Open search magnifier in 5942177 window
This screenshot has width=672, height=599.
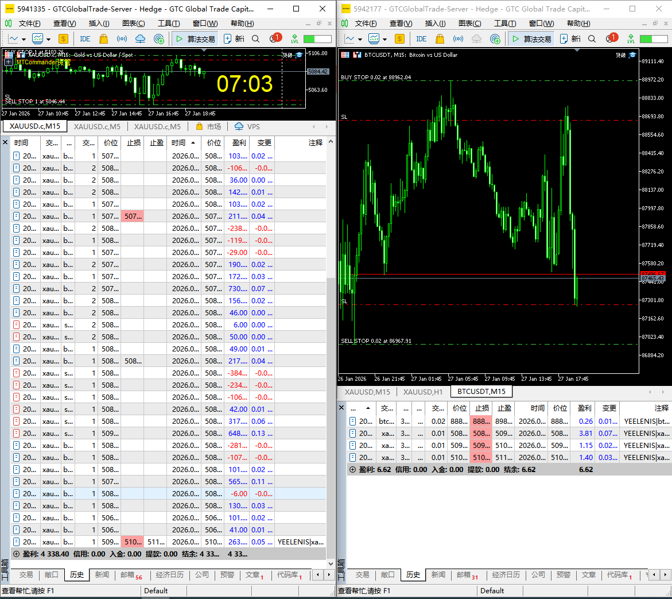(592, 39)
